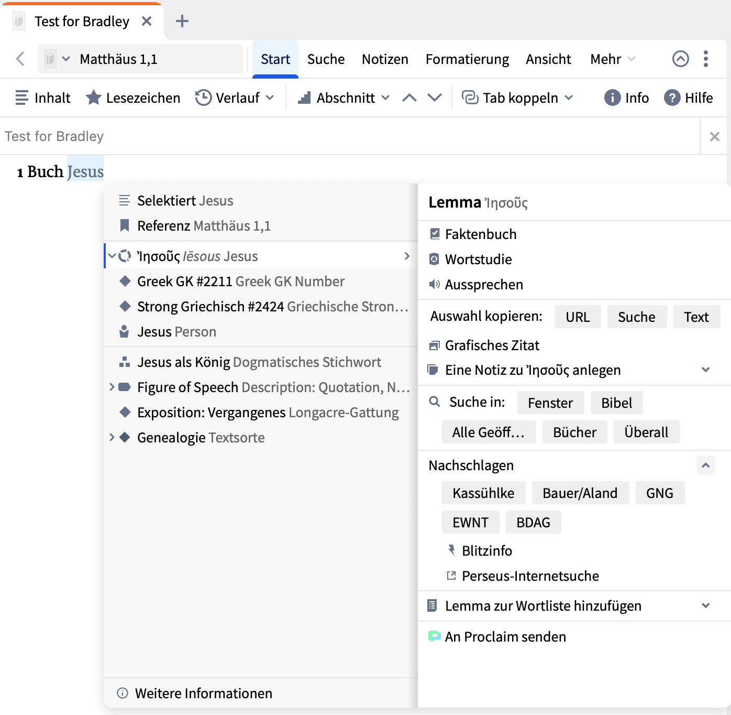
Task: Close the Test for Bradley title bar
Action: [714, 137]
